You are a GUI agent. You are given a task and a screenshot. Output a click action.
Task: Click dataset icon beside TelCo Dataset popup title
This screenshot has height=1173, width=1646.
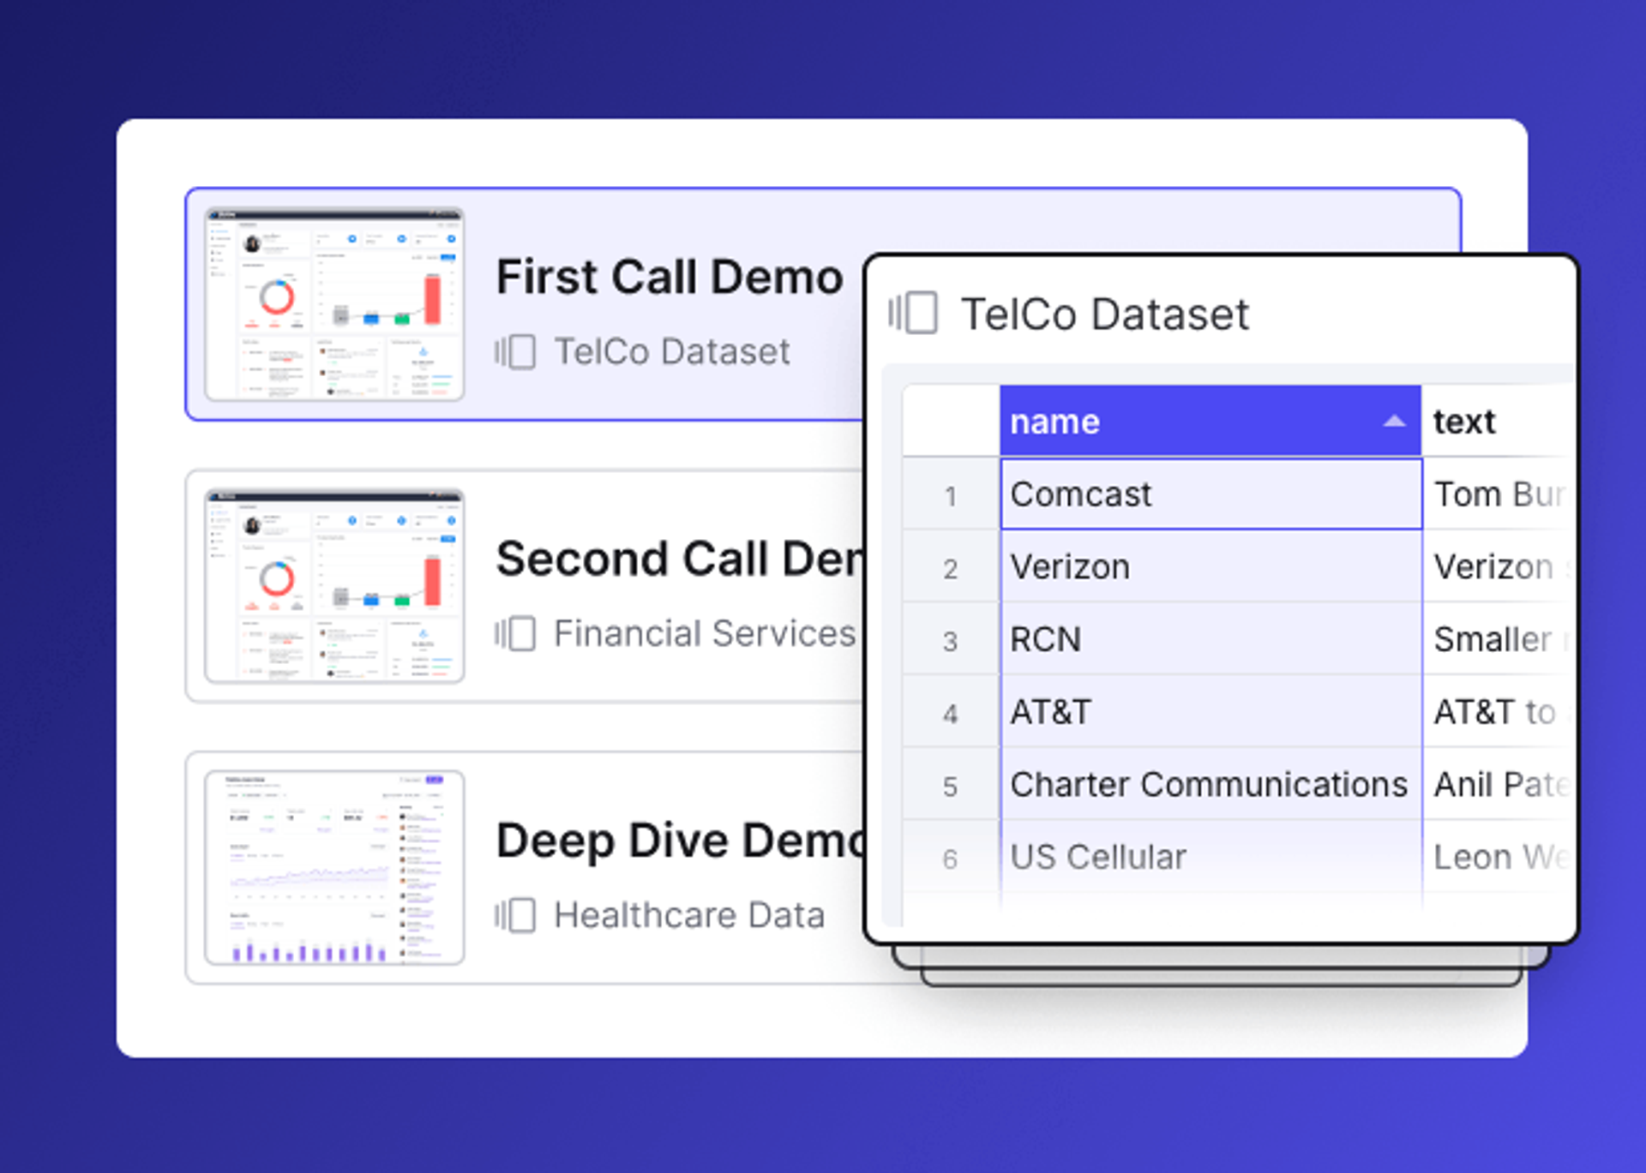click(914, 313)
